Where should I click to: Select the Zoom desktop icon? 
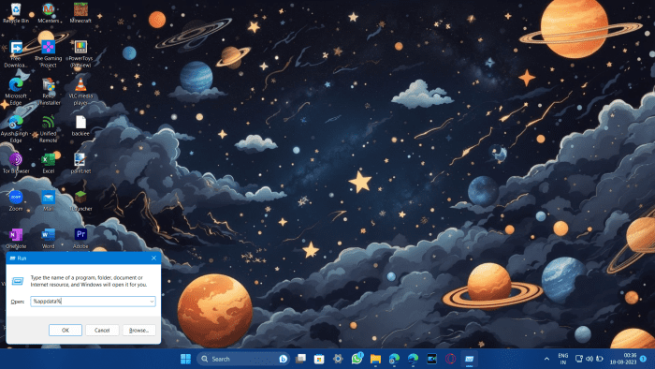(x=16, y=200)
